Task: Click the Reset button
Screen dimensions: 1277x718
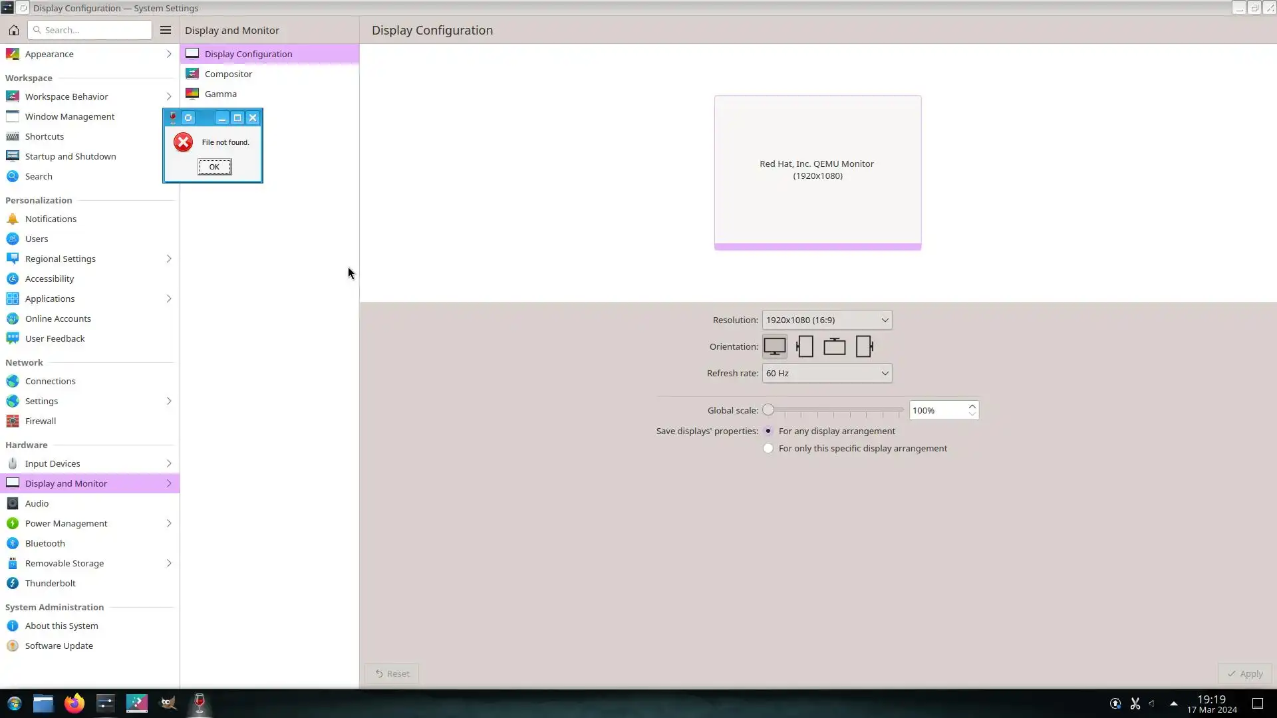Action: coord(392,673)
